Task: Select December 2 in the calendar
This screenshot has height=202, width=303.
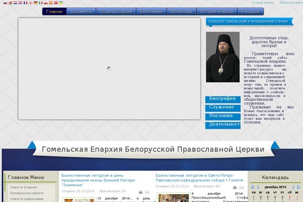Action: click(261, 197)
